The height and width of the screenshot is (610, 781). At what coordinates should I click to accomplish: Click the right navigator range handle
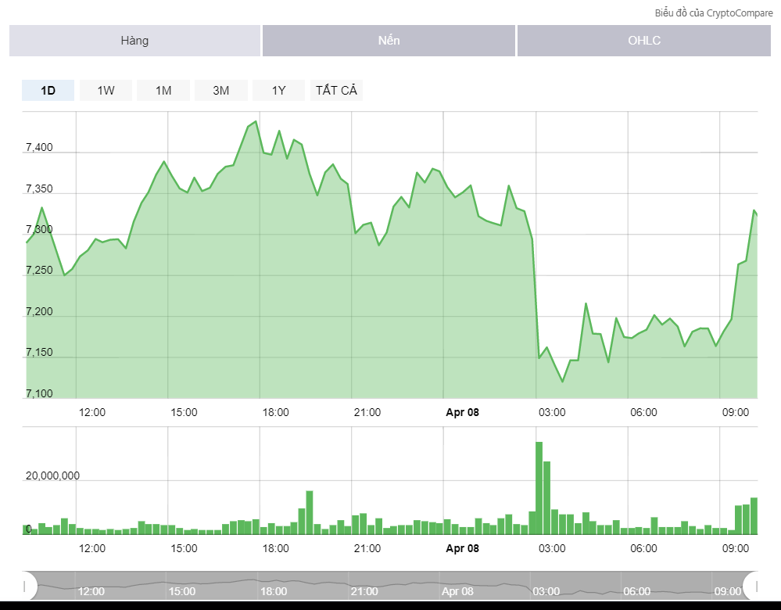coord(757,585)
